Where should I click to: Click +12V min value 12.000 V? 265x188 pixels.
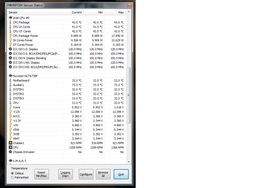(x=97, y=112)
